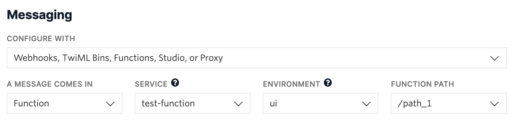Click the Environment help question mark icon

[x=328, y=83]
